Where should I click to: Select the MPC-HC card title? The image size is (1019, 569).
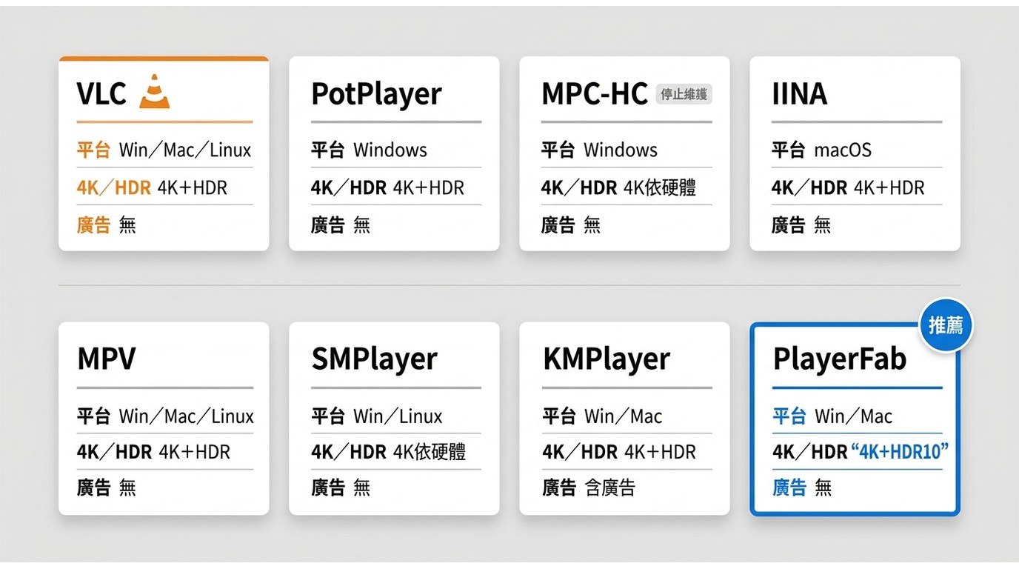595,93
